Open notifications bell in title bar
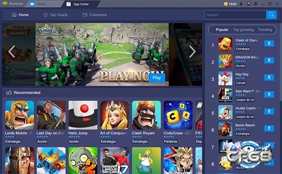Viewport: 282px width, 174px height. tap(241, 4)
